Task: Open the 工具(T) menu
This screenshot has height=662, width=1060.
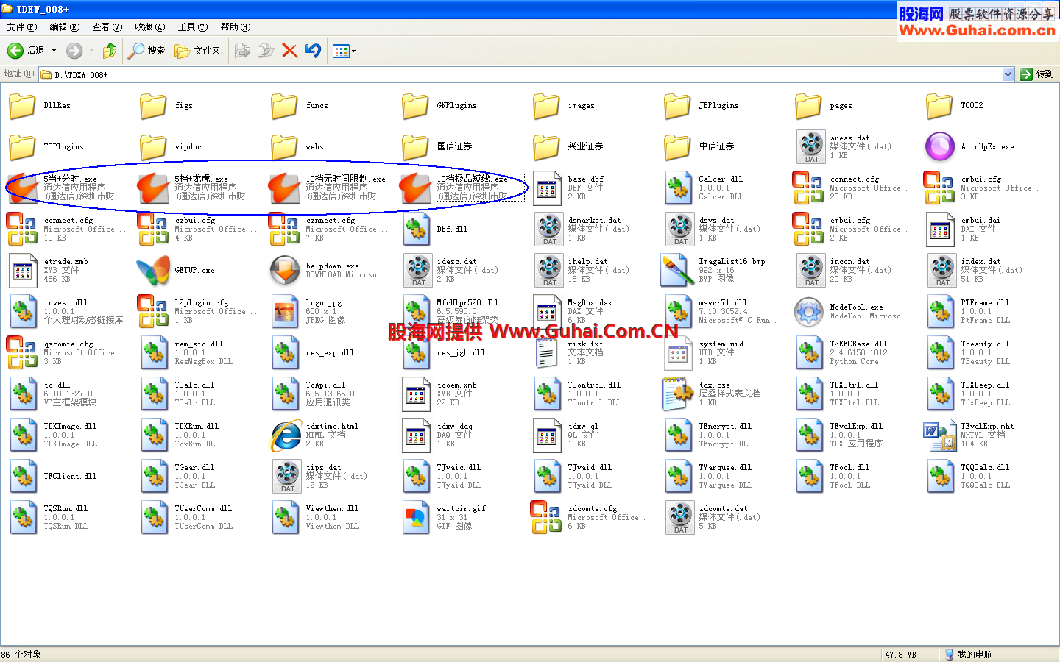Action: (x=192, y=27)
